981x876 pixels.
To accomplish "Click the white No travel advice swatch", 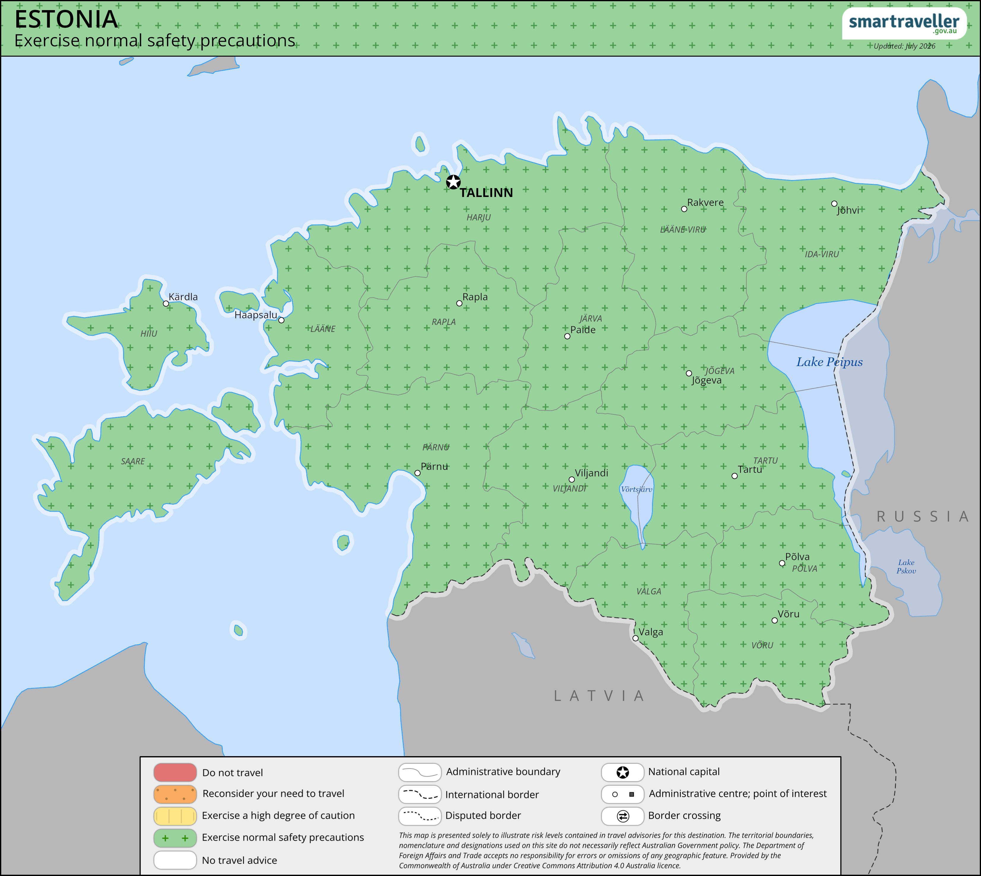I will click(175, 860).
